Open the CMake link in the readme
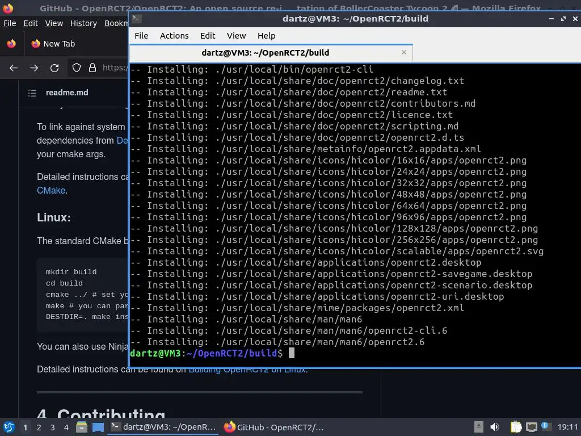 point(51,190)
